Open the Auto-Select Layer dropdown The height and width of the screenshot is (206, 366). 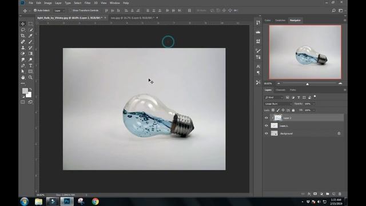coord(59,10)
